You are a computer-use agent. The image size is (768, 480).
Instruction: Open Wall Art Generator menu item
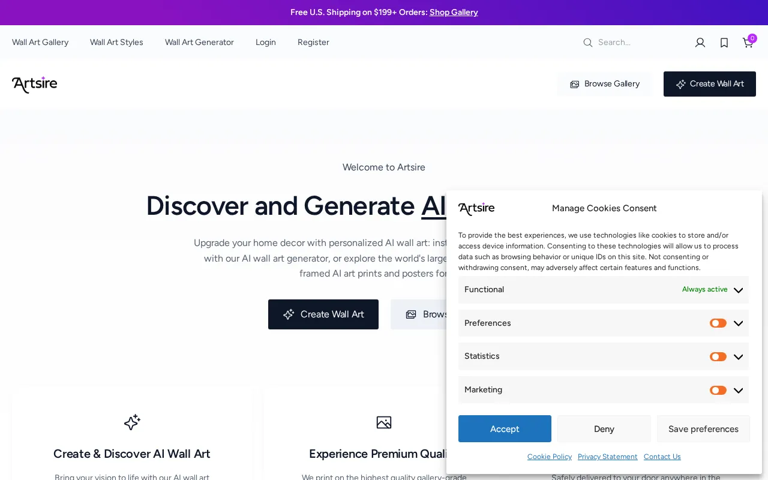coord(199,43)
